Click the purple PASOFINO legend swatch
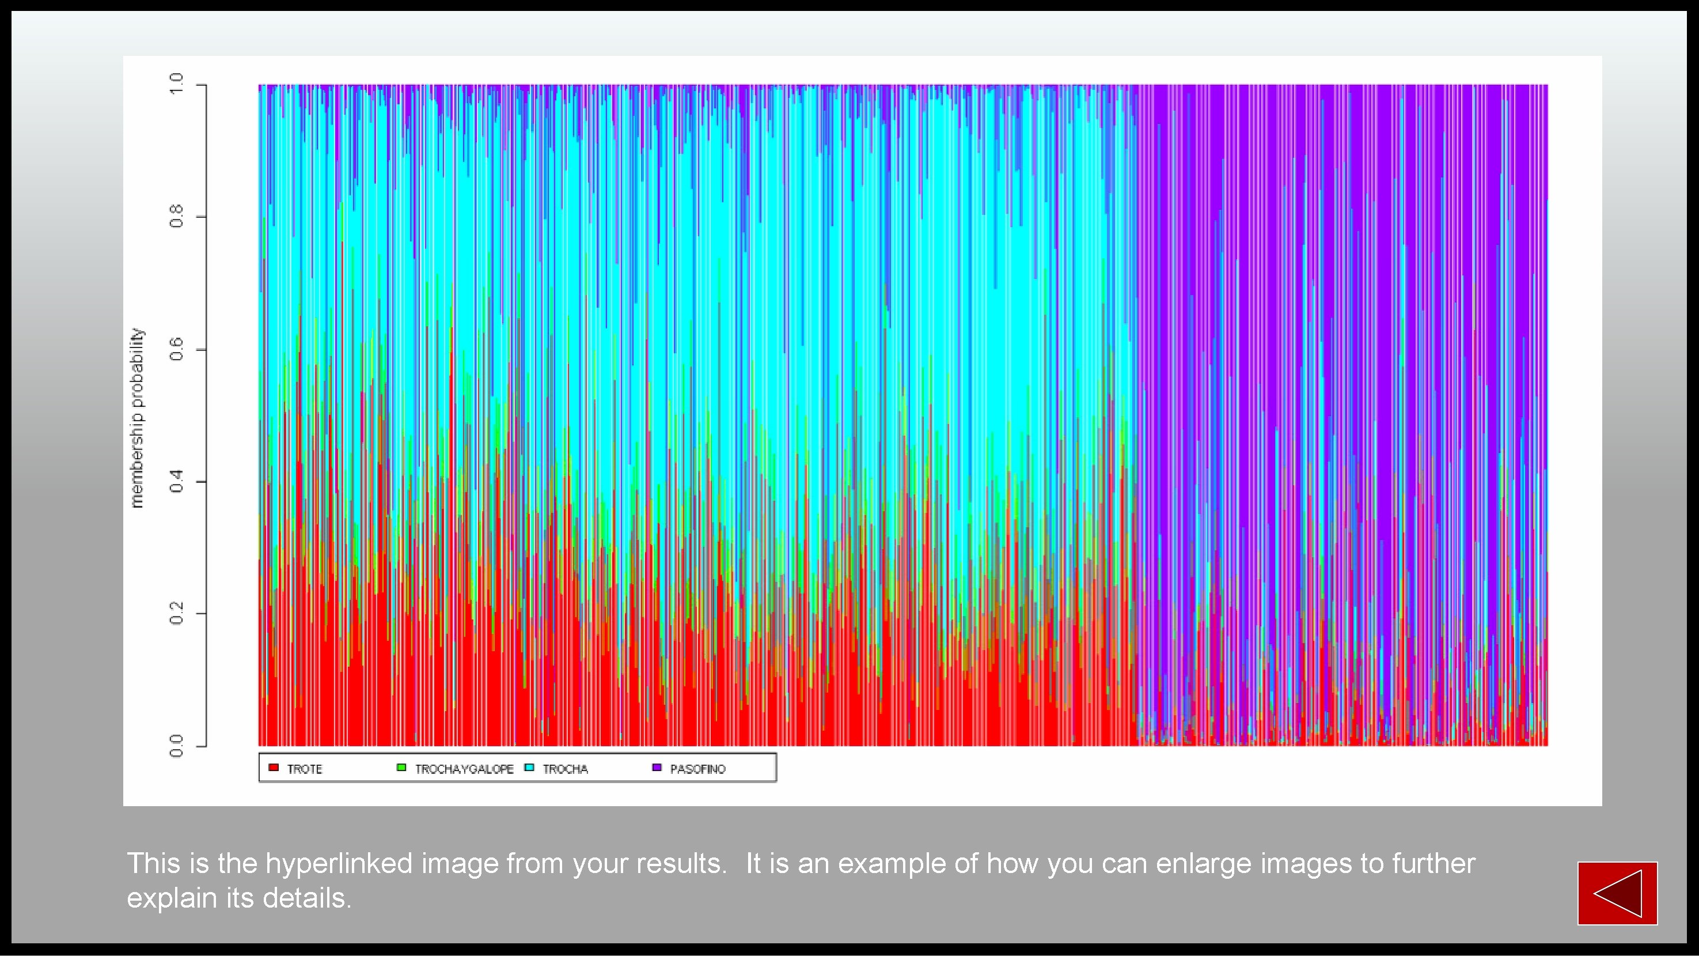 click(656, 768)
